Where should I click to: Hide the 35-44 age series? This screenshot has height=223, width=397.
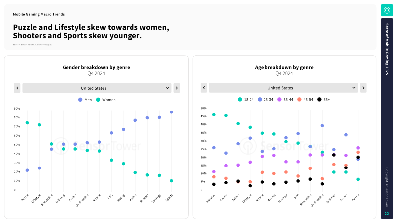point(285,100)
